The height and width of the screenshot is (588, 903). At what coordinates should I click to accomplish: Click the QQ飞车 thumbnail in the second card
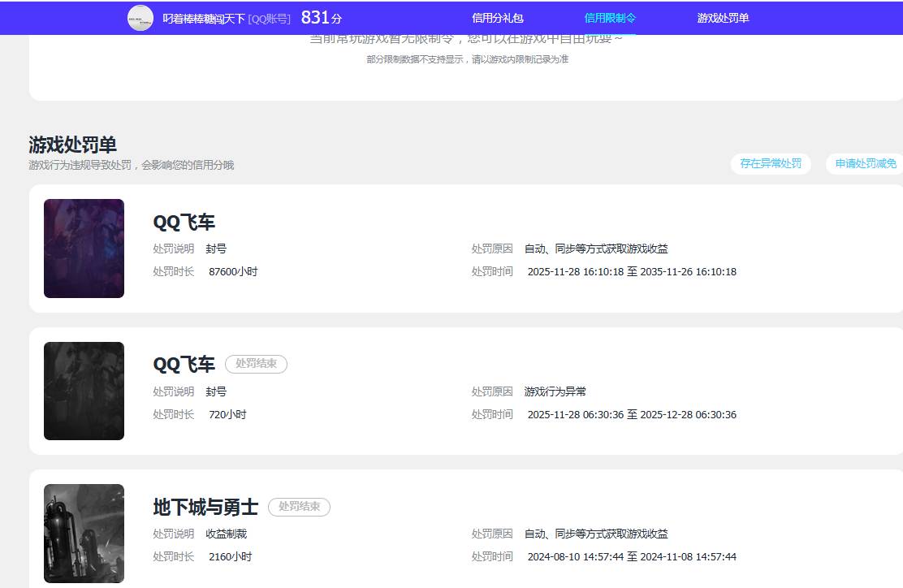84,391
